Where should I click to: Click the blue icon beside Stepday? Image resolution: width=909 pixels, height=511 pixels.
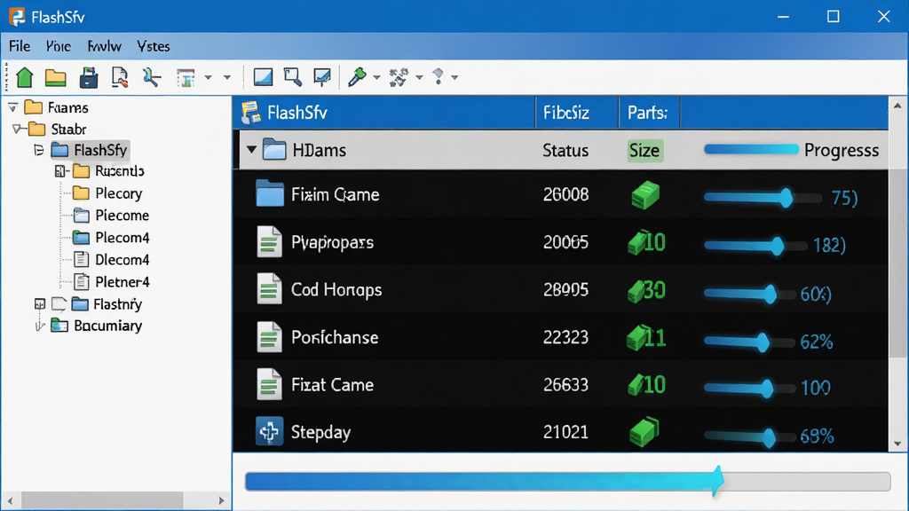[270, 432]
